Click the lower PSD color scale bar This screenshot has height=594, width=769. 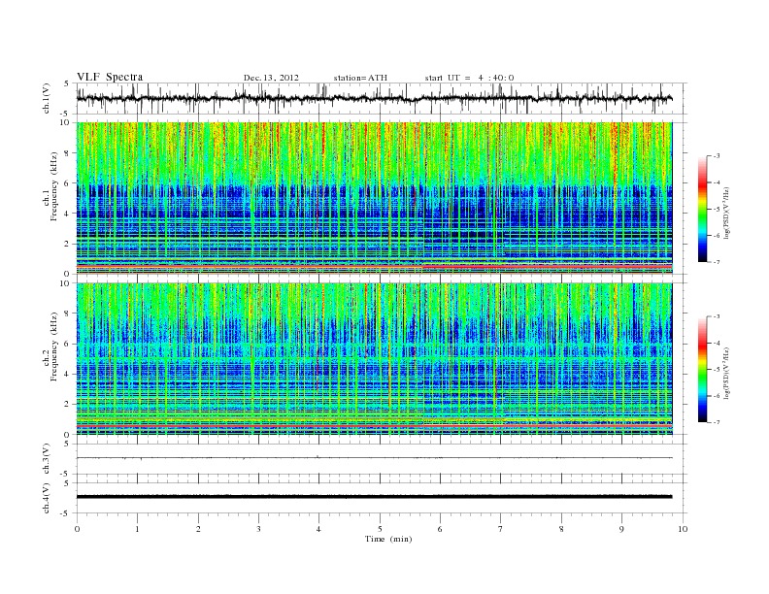pyautogui.click(x=702, y=369)
